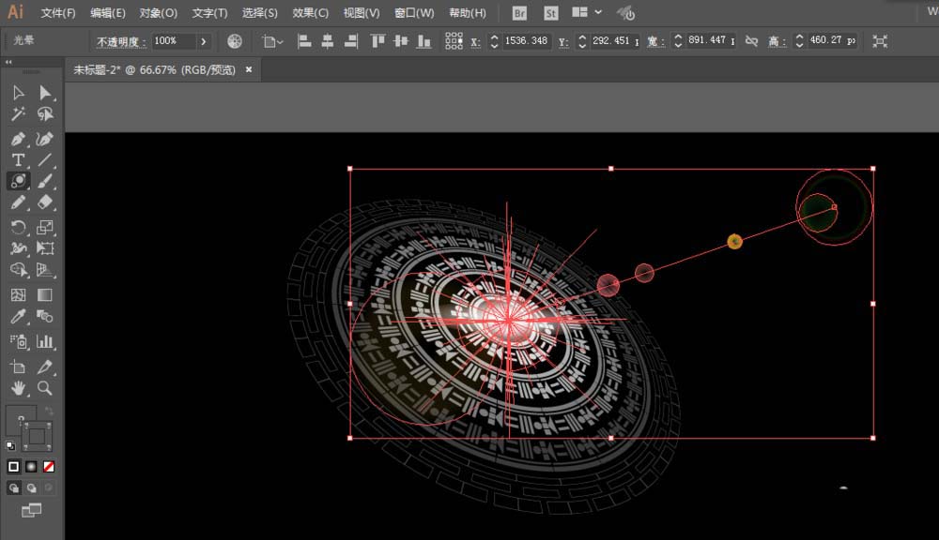This screenshot has width=939, height=540.
Task: Select the Symbol Sprayer tool
Action: 18,341
